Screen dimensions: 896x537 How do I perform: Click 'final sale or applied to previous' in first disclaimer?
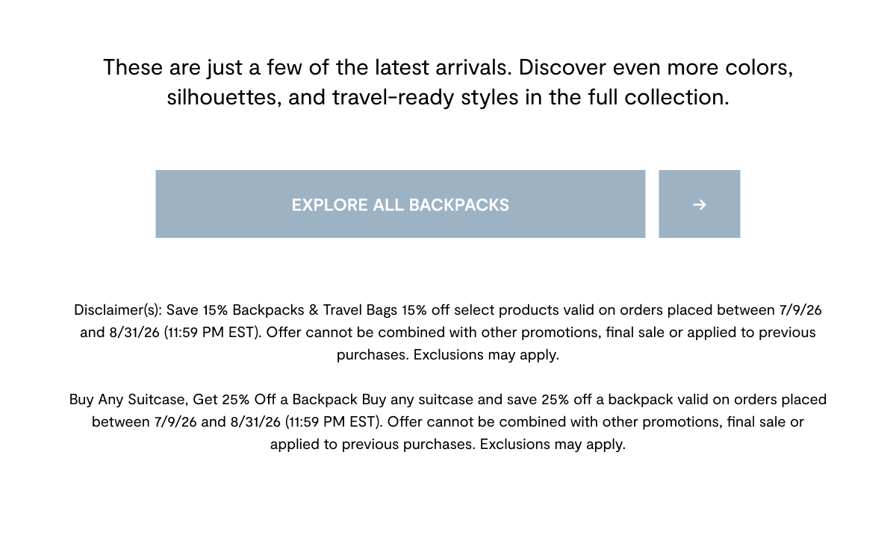click(x=711, y=332)
